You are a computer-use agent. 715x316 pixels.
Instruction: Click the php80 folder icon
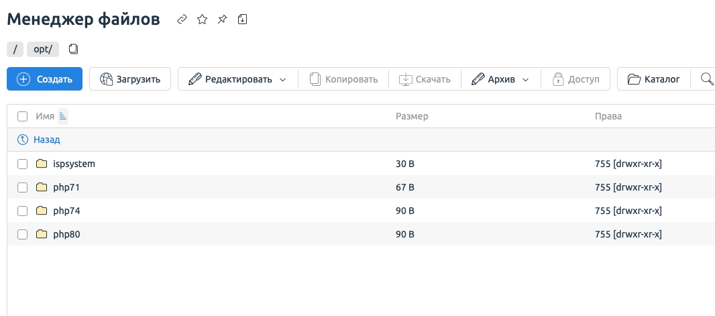(x=42, y=234)
